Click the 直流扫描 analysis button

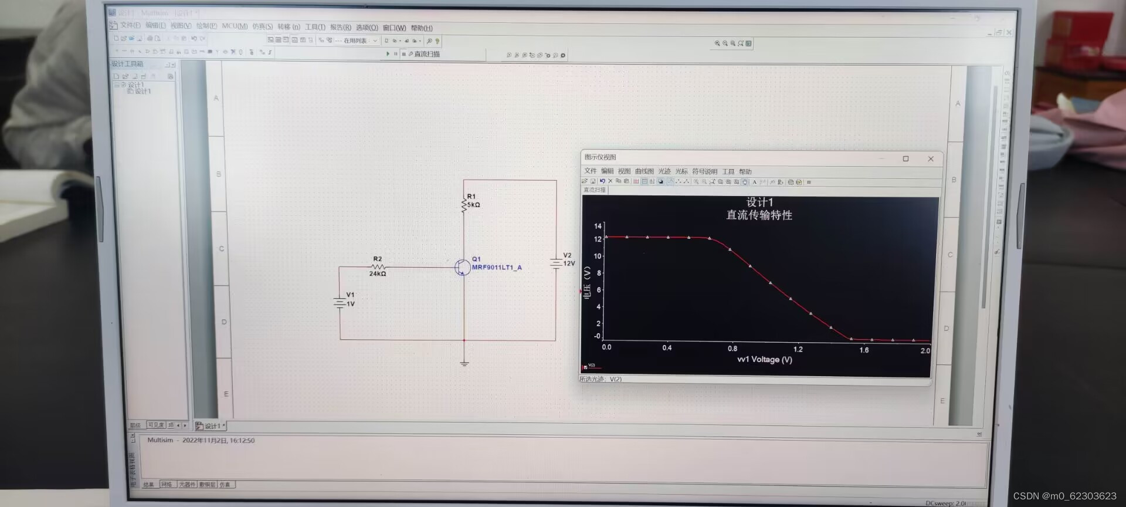tap(424, 54)
